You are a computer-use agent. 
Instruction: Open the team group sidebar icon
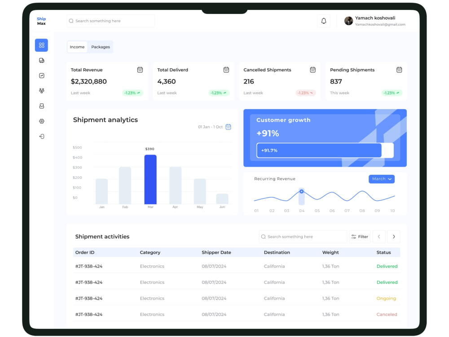(41, 91)
